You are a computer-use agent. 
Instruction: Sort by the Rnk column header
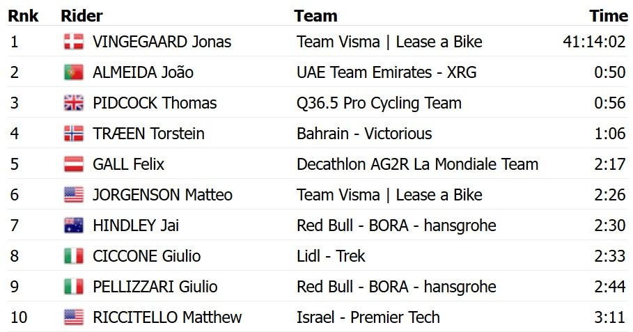point(23,16)
